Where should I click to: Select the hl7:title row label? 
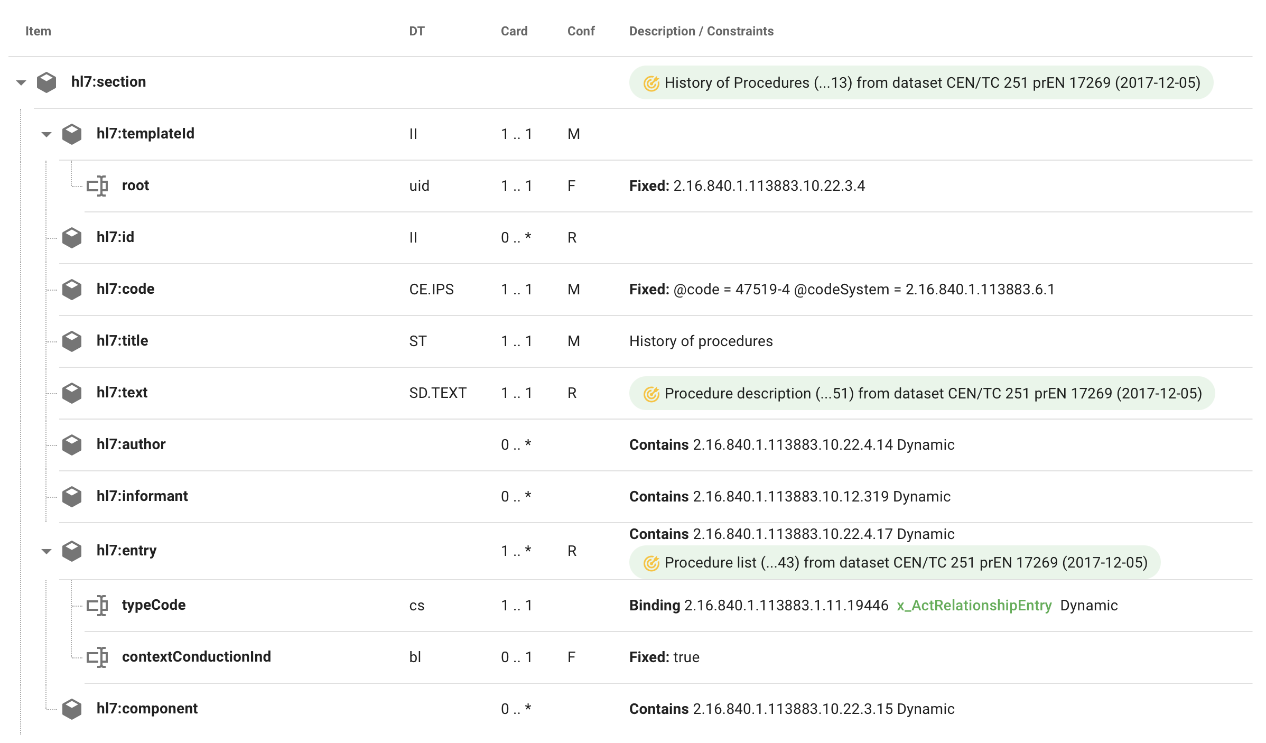coord(122,341)
